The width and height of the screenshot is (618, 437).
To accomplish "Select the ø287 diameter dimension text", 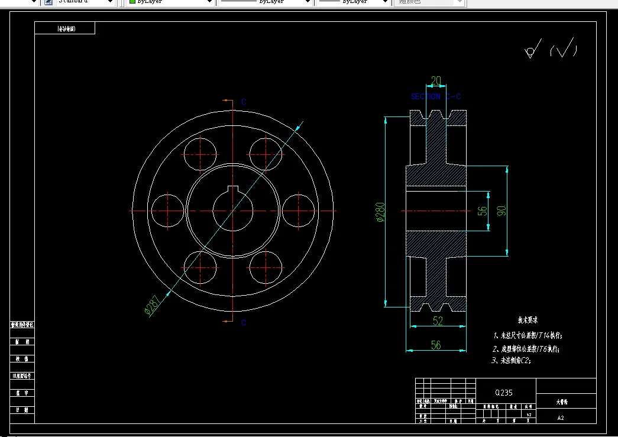I will (153, 305).
